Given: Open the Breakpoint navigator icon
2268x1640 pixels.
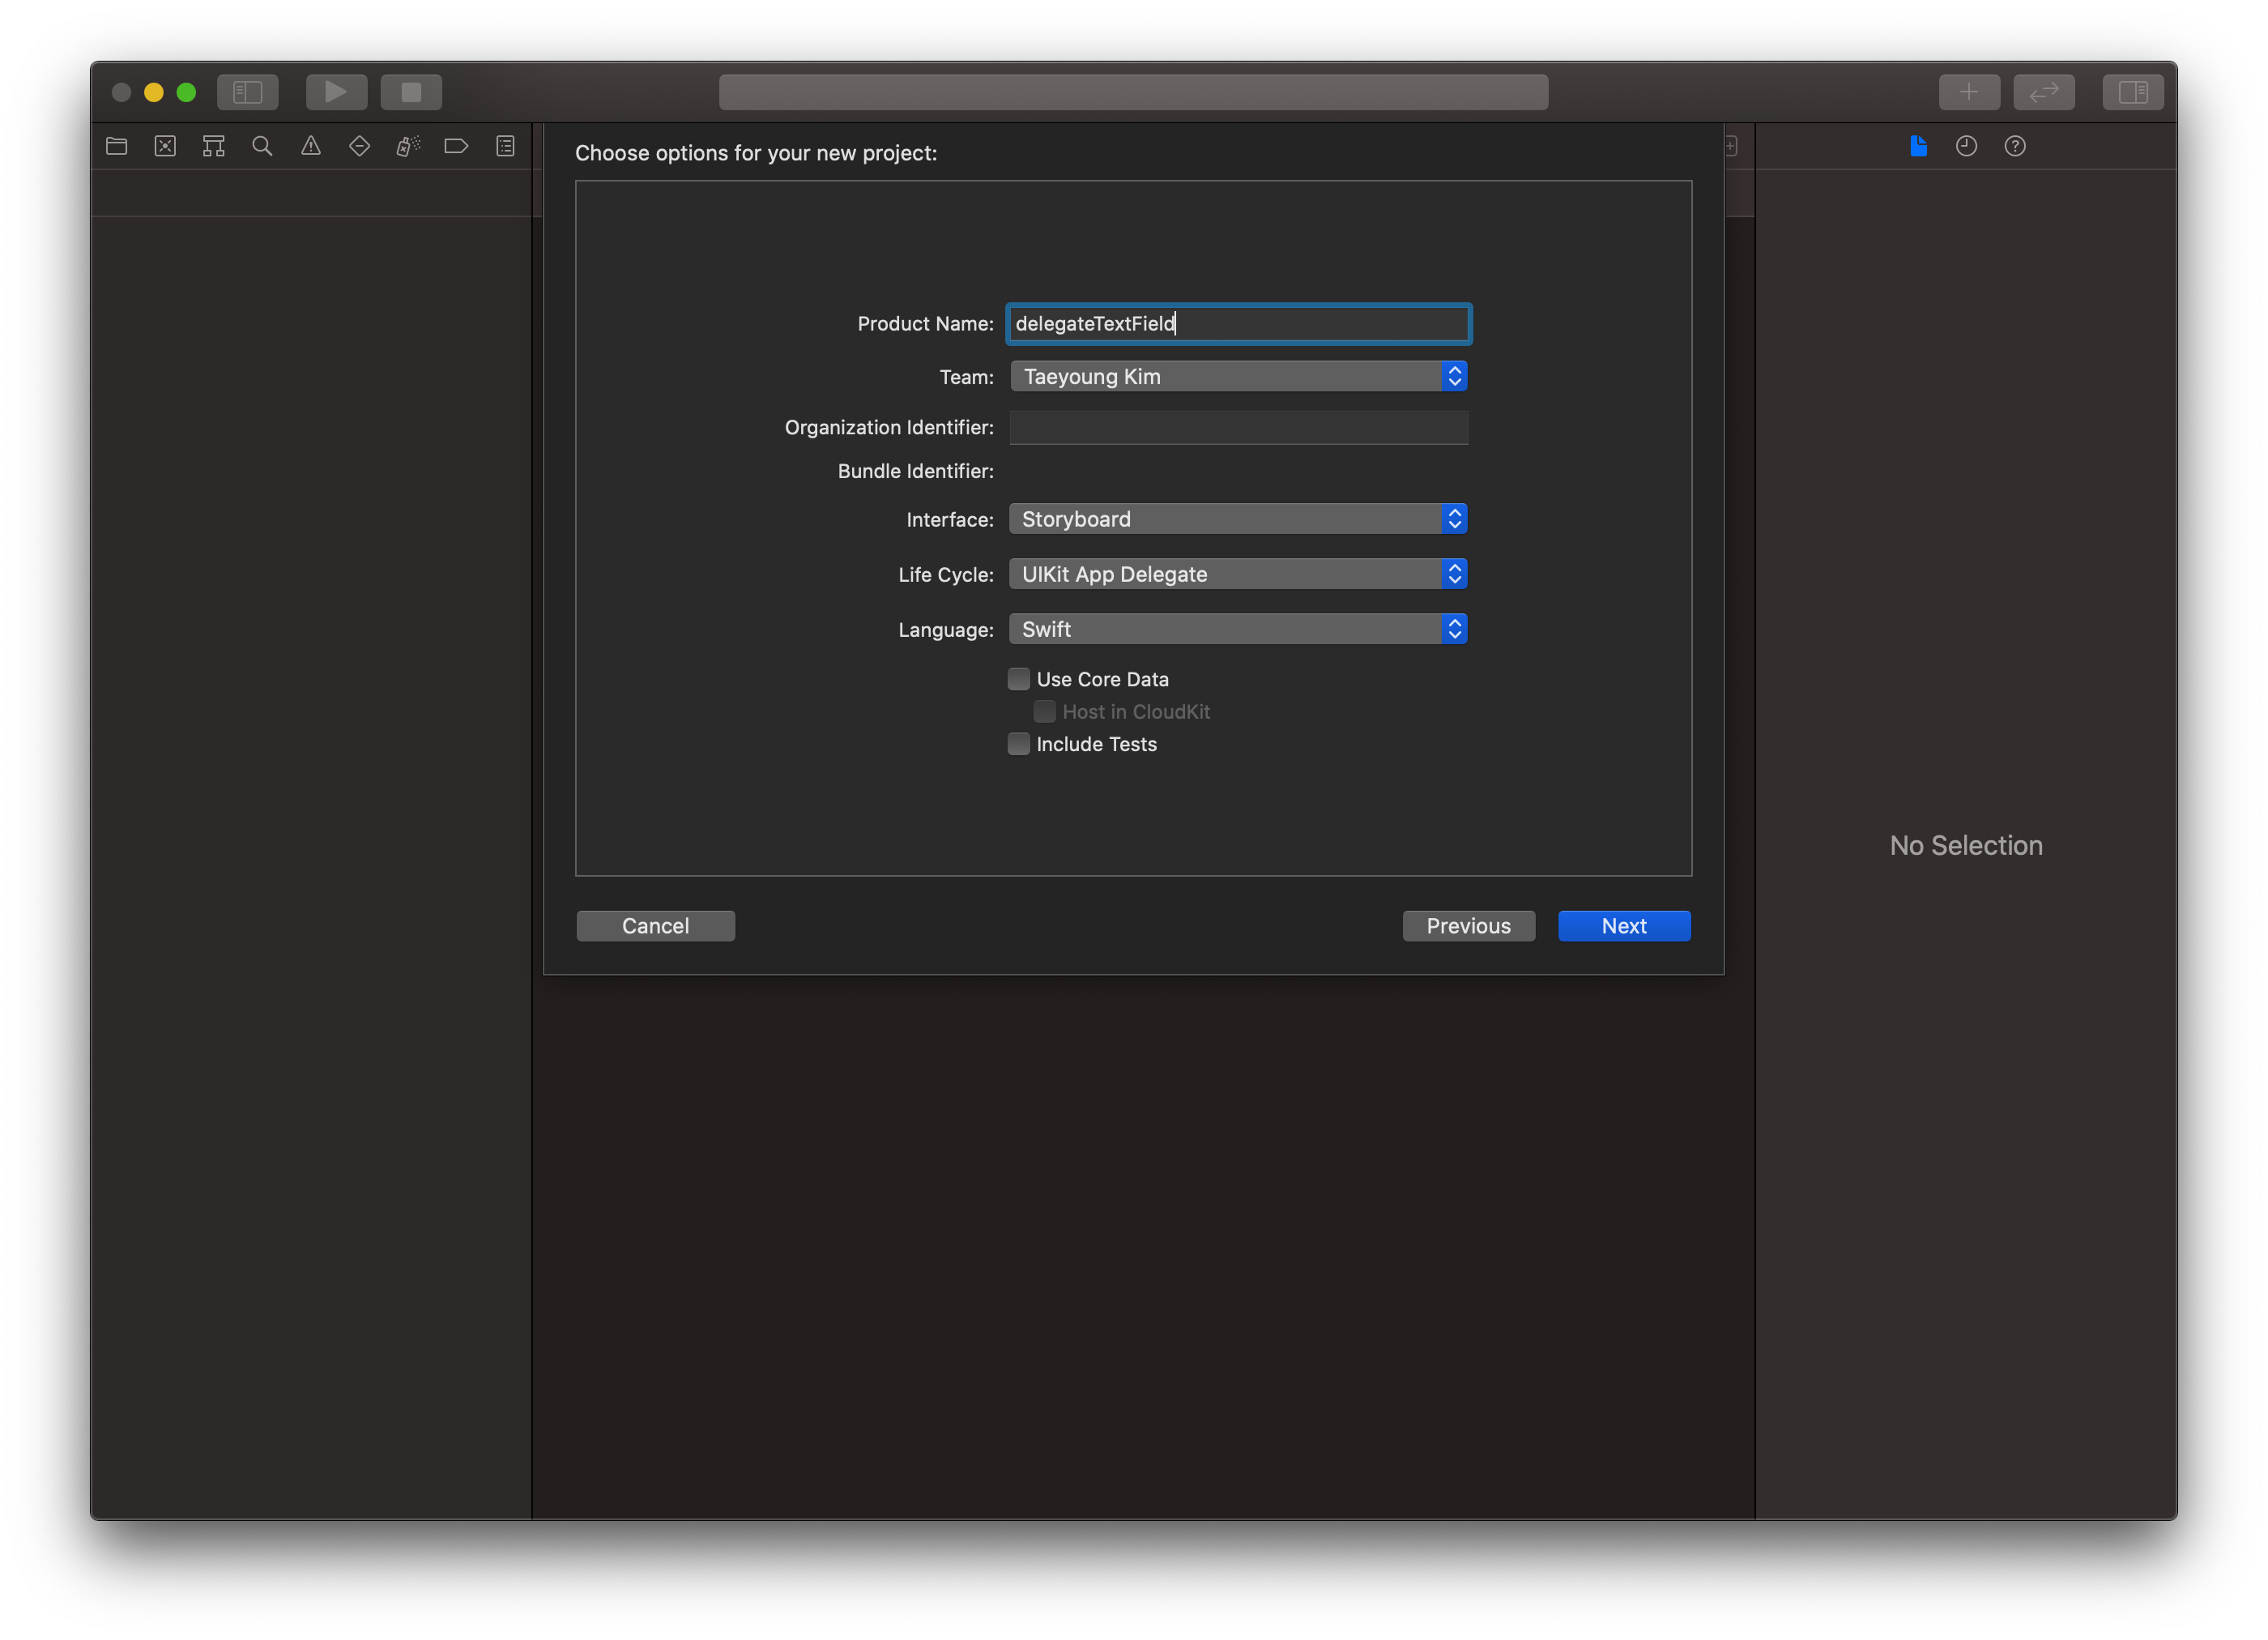Looking at the screenshot, I should (456, 146).
